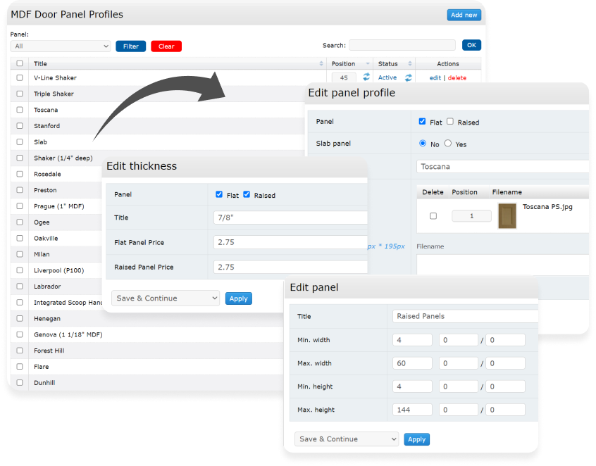Sort by Status column arrows
The height and width of the screenshot is (466, 596).
tap(409, 64)
